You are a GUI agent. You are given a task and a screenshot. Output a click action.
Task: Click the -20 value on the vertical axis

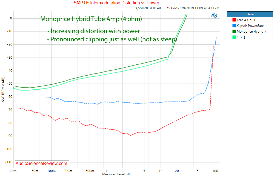click(x=10, y=44)
